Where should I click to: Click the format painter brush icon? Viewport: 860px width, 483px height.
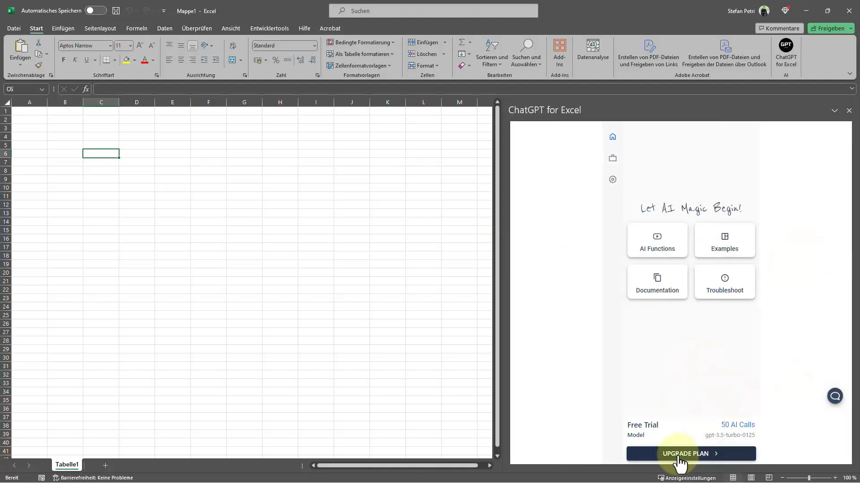click(39, 65)
